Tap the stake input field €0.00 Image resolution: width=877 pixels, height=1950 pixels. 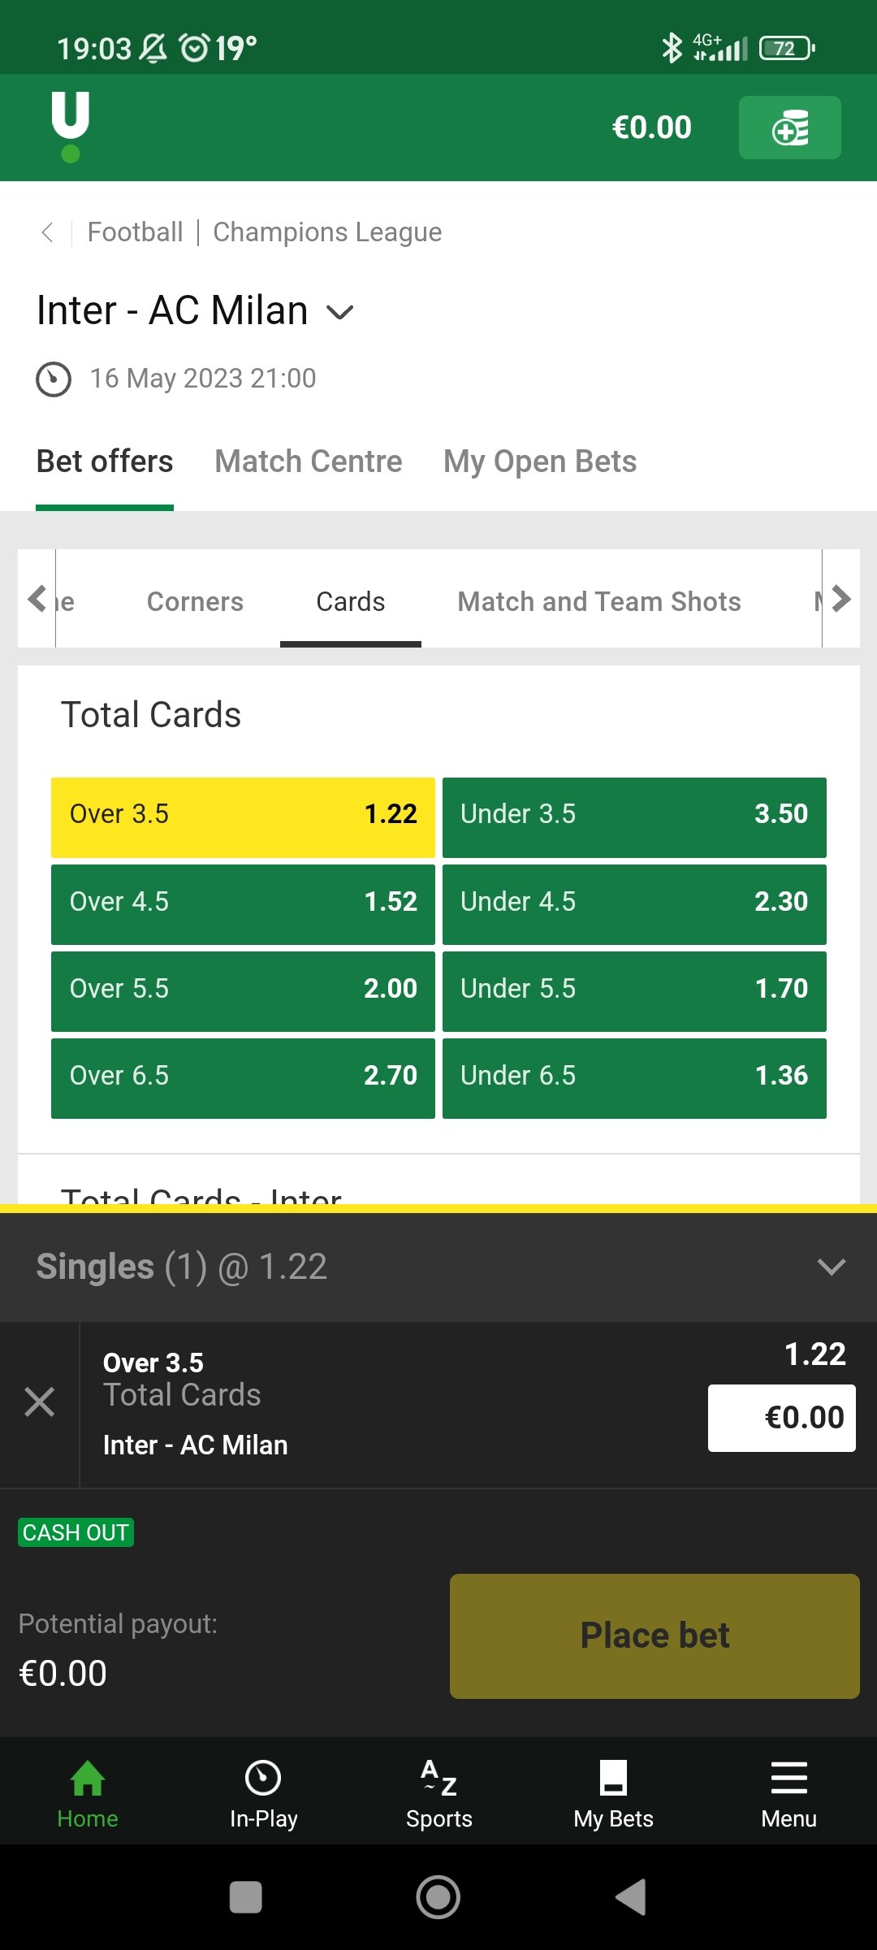click(782, 1418)
